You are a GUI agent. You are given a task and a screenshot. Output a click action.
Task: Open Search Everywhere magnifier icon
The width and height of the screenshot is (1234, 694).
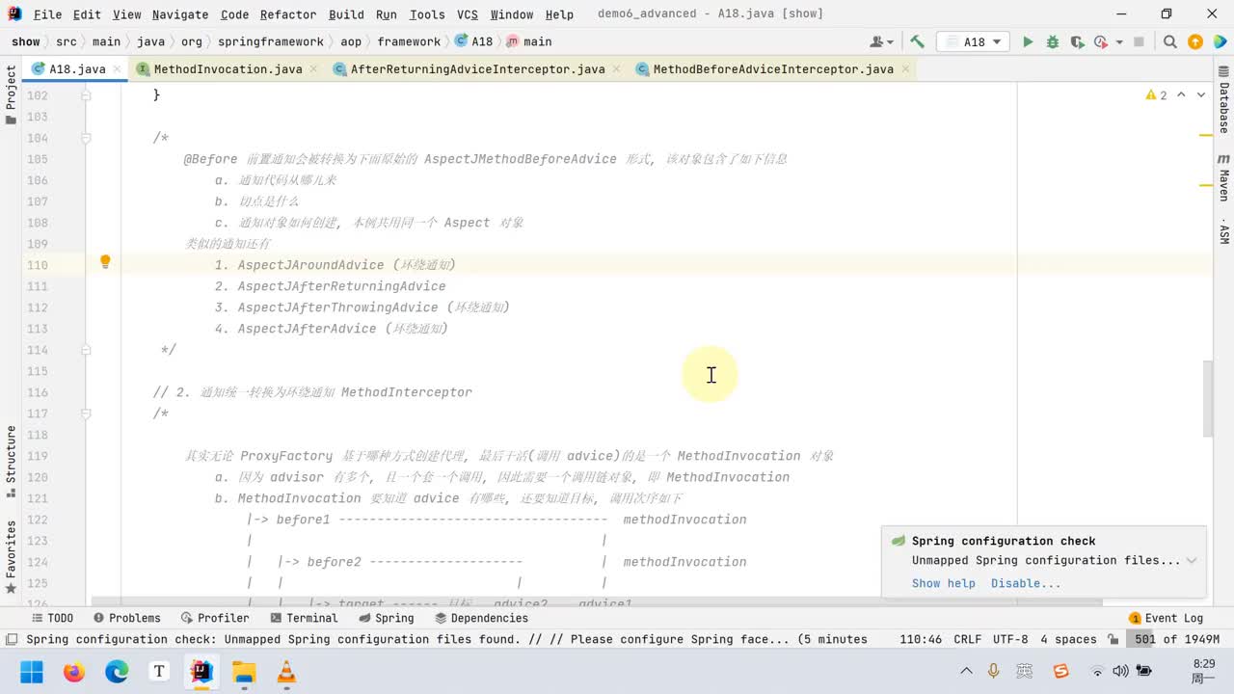coord(1169,41)
